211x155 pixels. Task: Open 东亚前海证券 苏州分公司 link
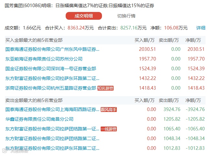pyautogui.click(x=44, y=59)
